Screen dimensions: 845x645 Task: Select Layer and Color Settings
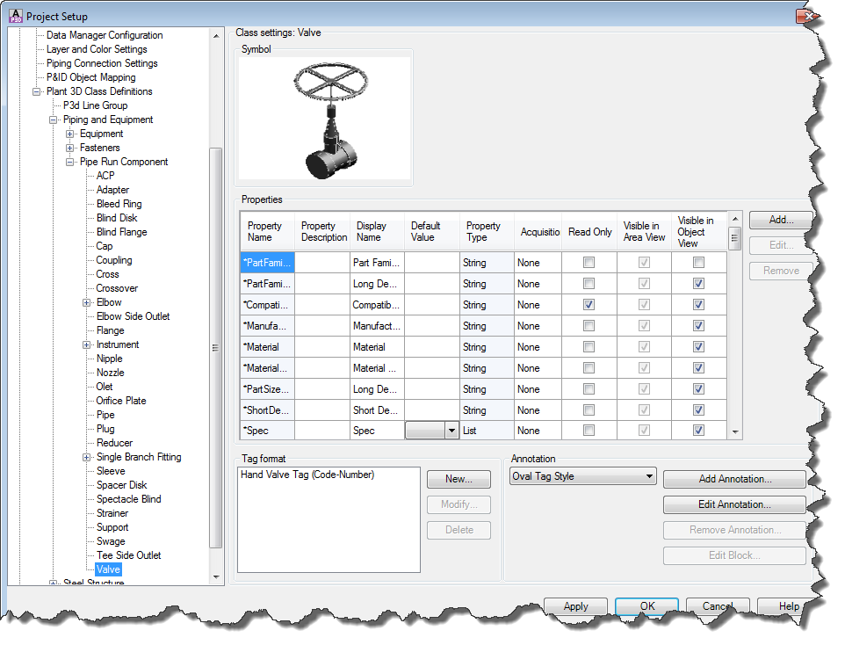click(97, 49)
